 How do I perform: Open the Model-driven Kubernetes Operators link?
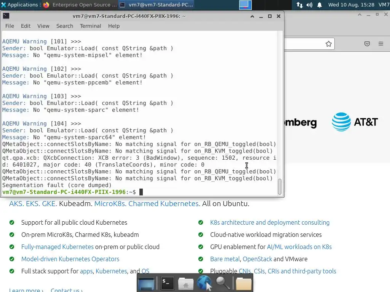70,259
